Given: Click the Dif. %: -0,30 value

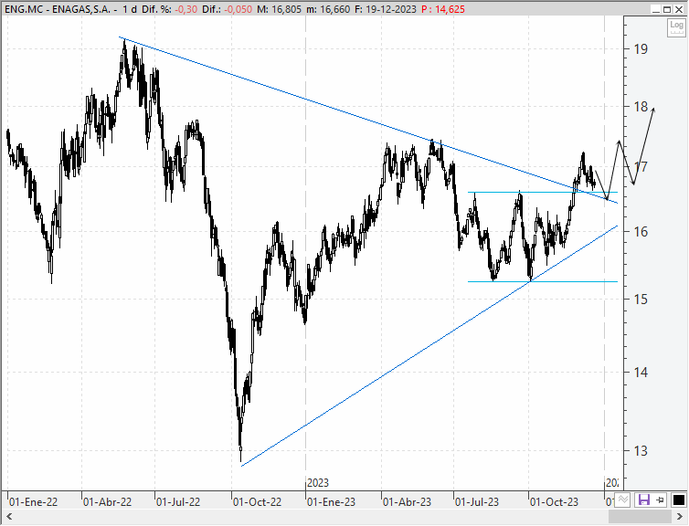Looking at the screenshot, I should pyautogui.click(x=170, y=9).
